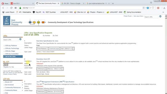
Task: Open Java Management Extensions (JMX) Specification
Action: click(x=55, y=82)
